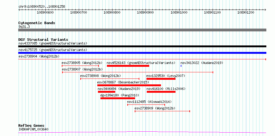Click the magenta IKBKAP gene track line
The image size is (275, 136).
coord(142,132)
